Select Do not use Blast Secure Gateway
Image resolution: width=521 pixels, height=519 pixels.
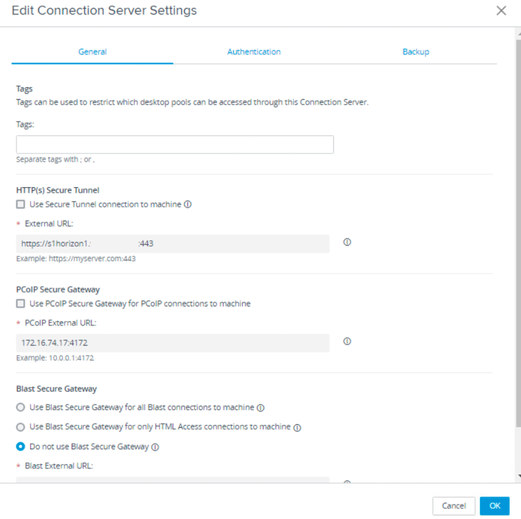coord(20,447)
